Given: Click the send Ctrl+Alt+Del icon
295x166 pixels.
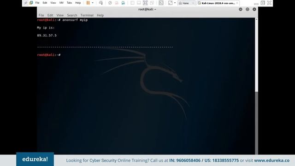Looking at the screenshot, I should coord(101,3).
